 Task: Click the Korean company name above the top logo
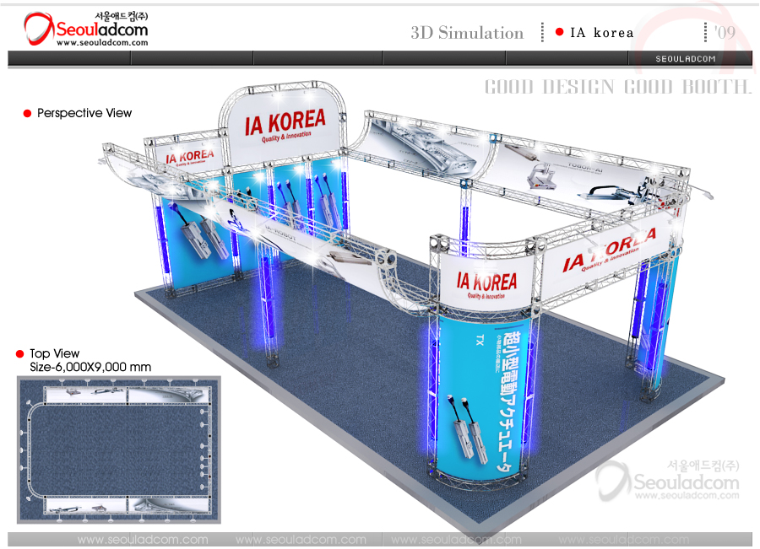coord(121,16)
